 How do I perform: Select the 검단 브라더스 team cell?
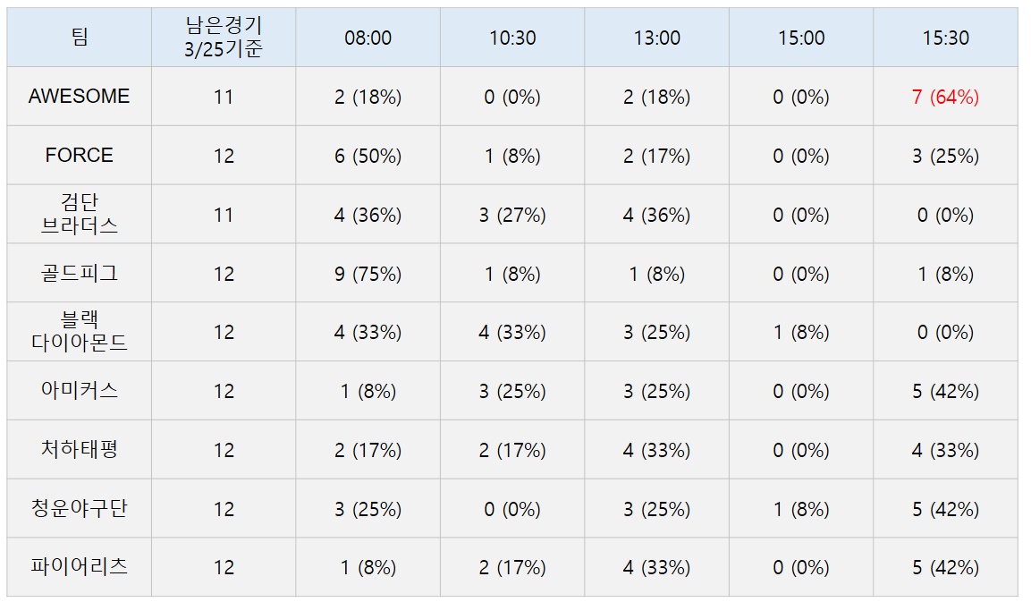tap(79, 214)
